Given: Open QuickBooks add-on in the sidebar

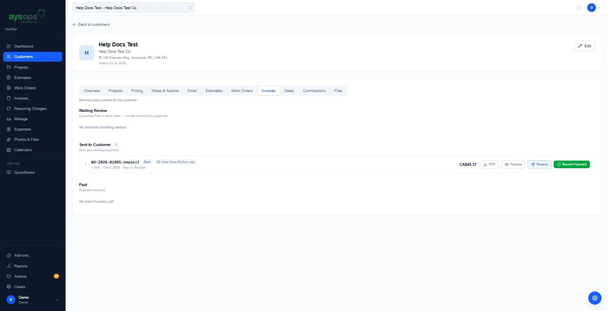Looking at the screenshot, I should (x=33, y=173).
